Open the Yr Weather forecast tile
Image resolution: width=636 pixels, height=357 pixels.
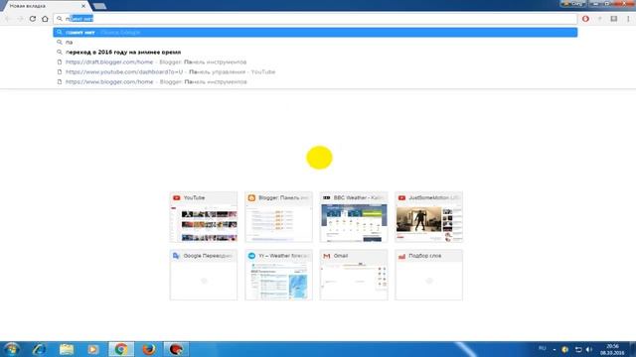tap(278, 275)
